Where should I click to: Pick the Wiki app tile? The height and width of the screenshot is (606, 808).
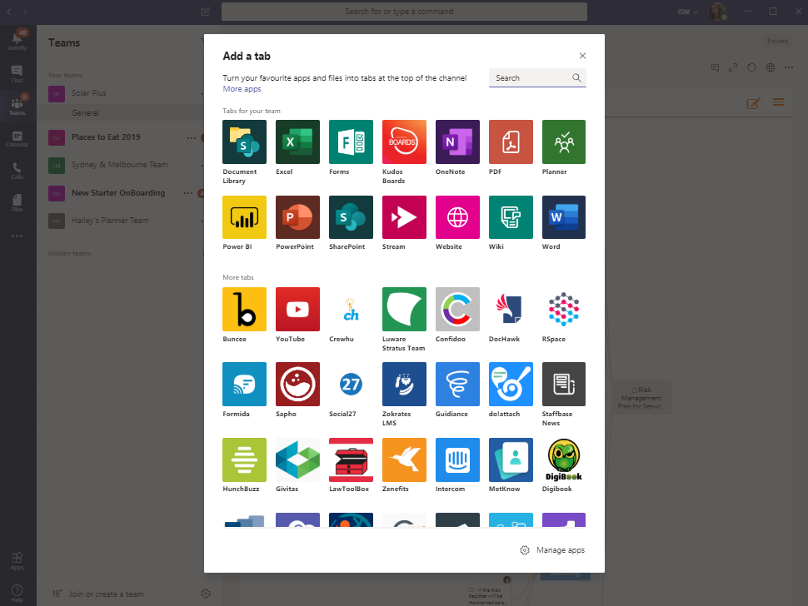[511, 216]
